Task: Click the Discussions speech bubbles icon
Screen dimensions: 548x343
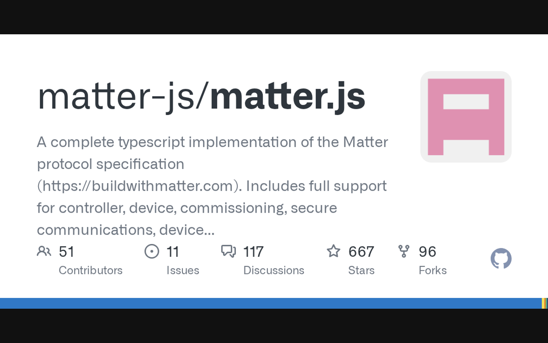Action: 228,251
